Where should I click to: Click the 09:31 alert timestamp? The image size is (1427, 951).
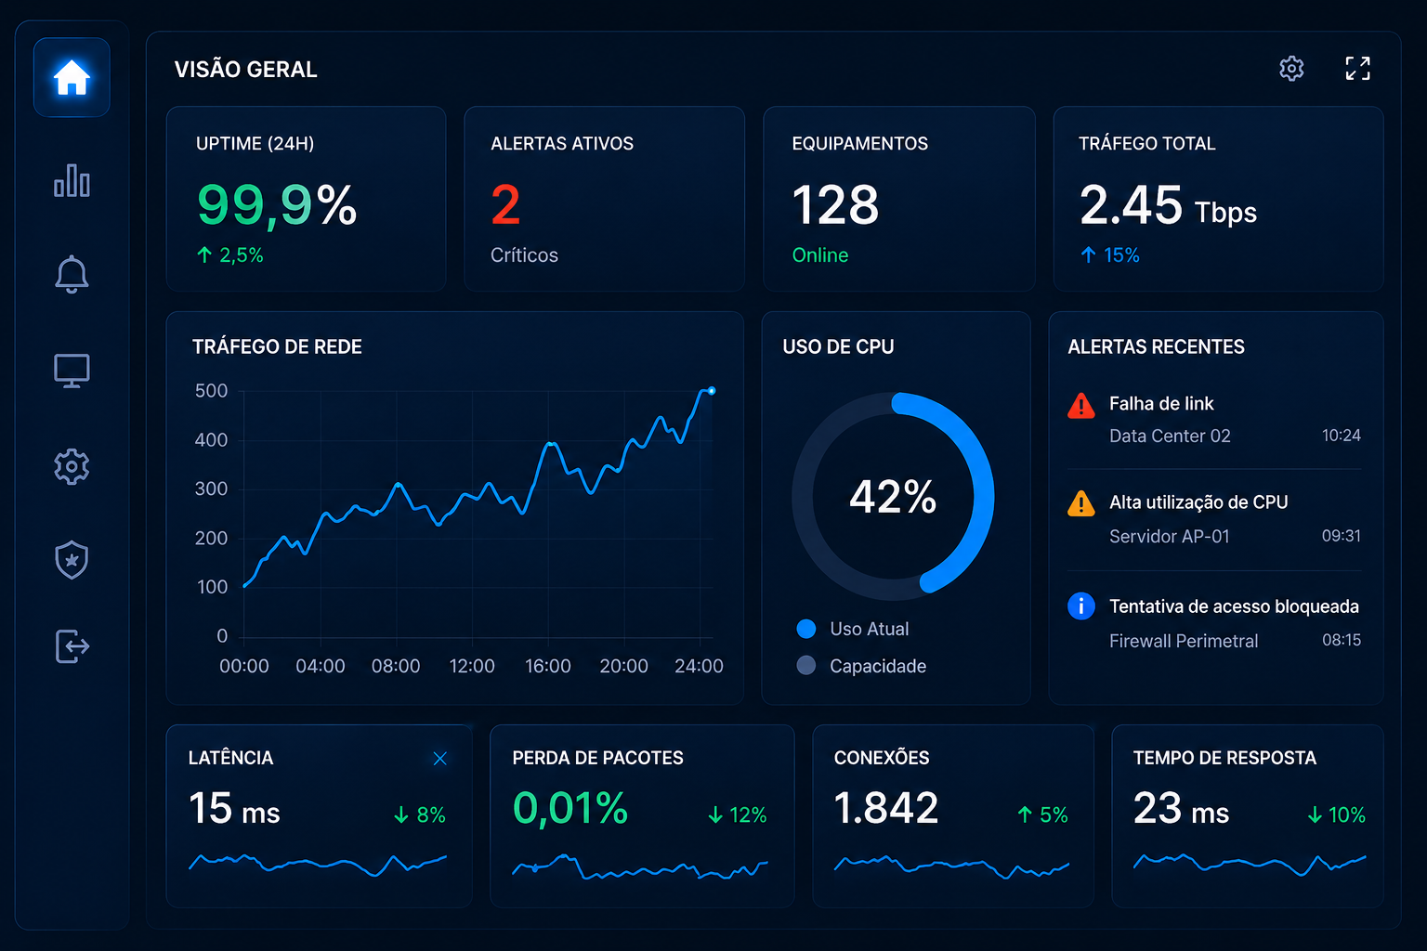tap(1342, 536)
